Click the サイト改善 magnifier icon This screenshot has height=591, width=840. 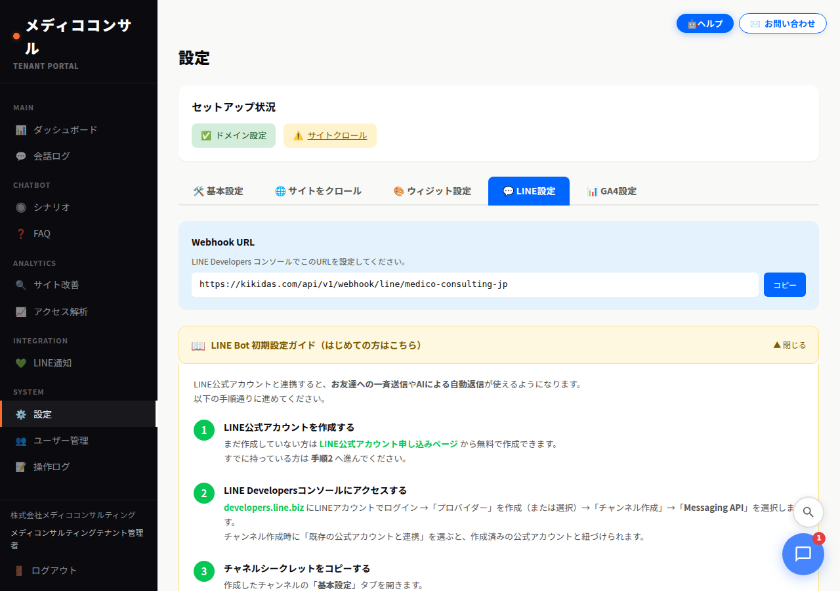[22, 285]
